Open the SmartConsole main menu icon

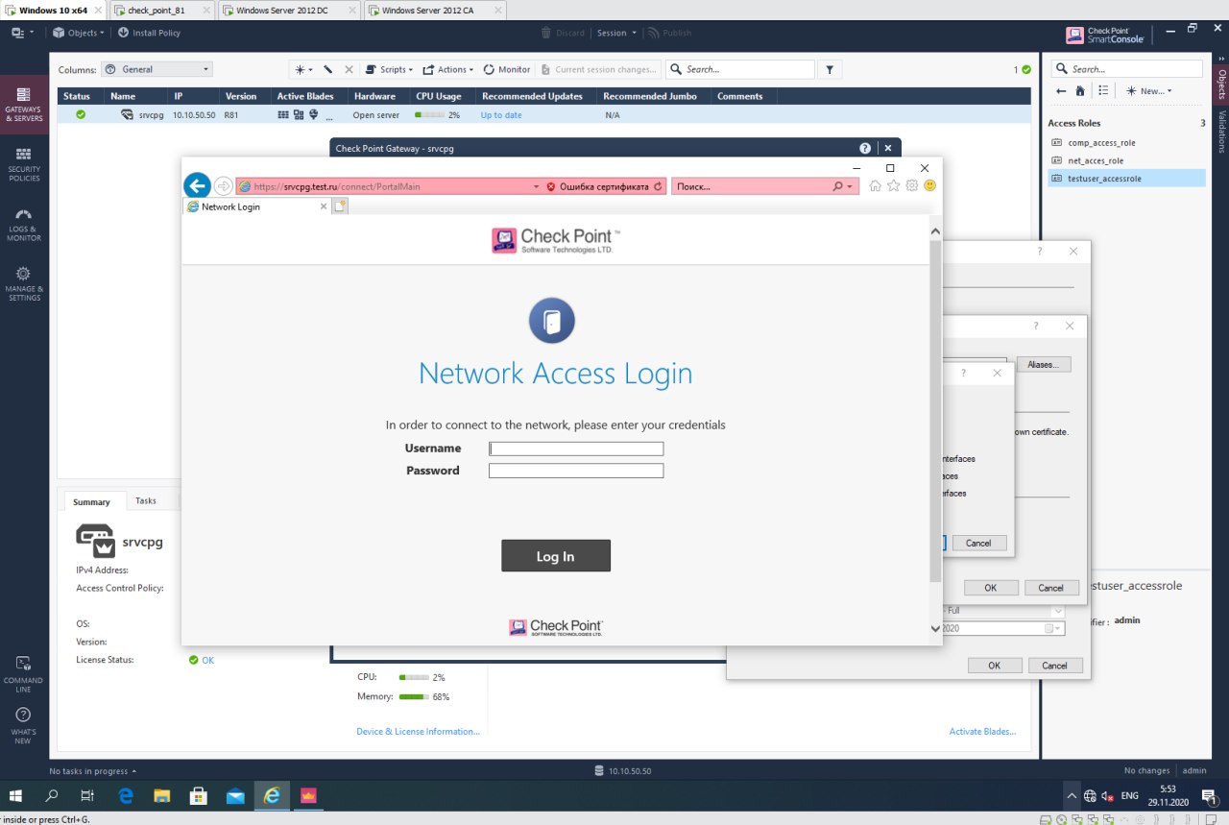click(x=22, y=33)
